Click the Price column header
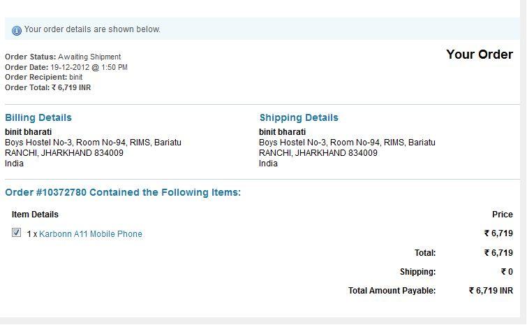 click(503, 215)
